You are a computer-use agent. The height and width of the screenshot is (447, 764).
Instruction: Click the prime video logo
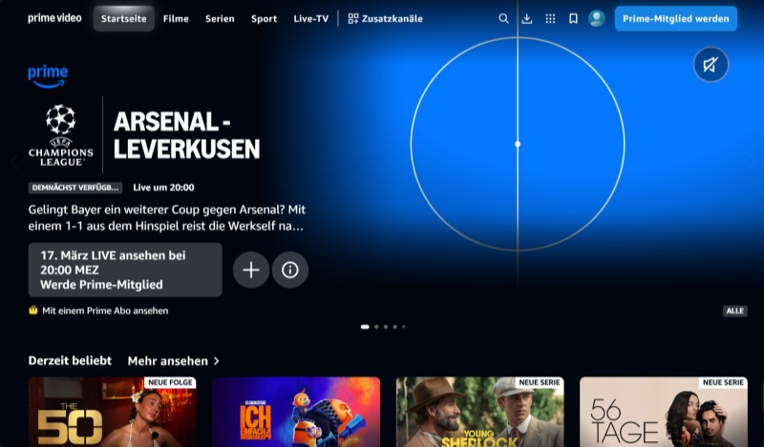click(x=54, y=18)
